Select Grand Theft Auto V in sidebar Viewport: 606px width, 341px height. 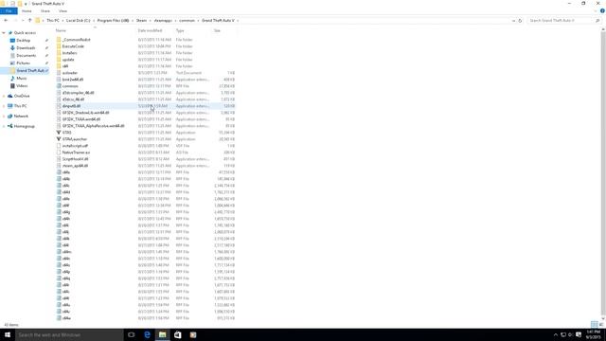(25, 71)
